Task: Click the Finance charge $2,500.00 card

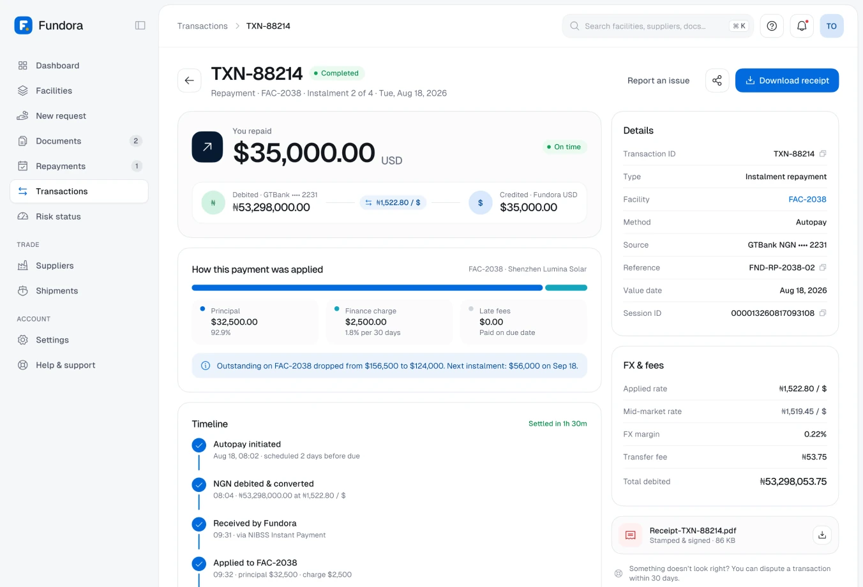Action: 389,322
